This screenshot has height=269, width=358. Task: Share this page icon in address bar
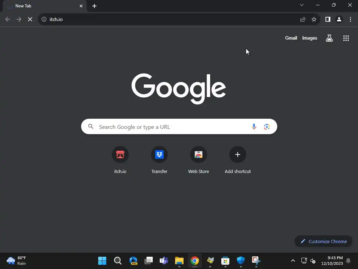303,20
